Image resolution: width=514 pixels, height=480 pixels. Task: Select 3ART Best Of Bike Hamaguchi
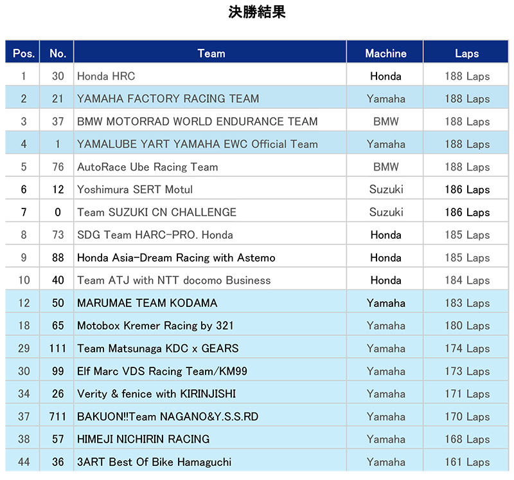154,461
